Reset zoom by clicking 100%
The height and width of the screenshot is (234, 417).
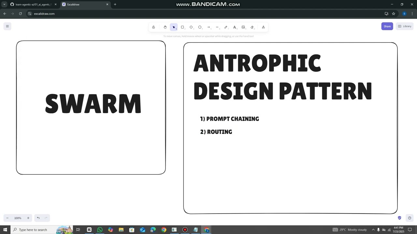pos(18,218)
